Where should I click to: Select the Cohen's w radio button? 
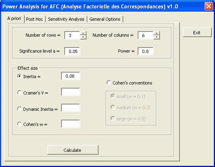pos(19,124)
